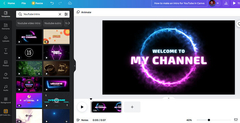Select the Youtube video intro suggestion chip

[x=29, y=23]
